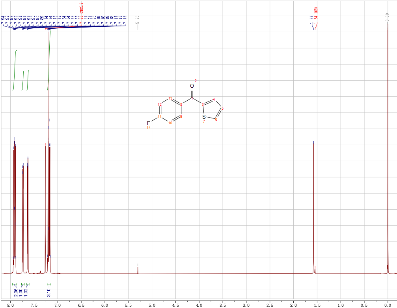
Task: Click the 5.30 peak label
Action: [x=137, y=20]
